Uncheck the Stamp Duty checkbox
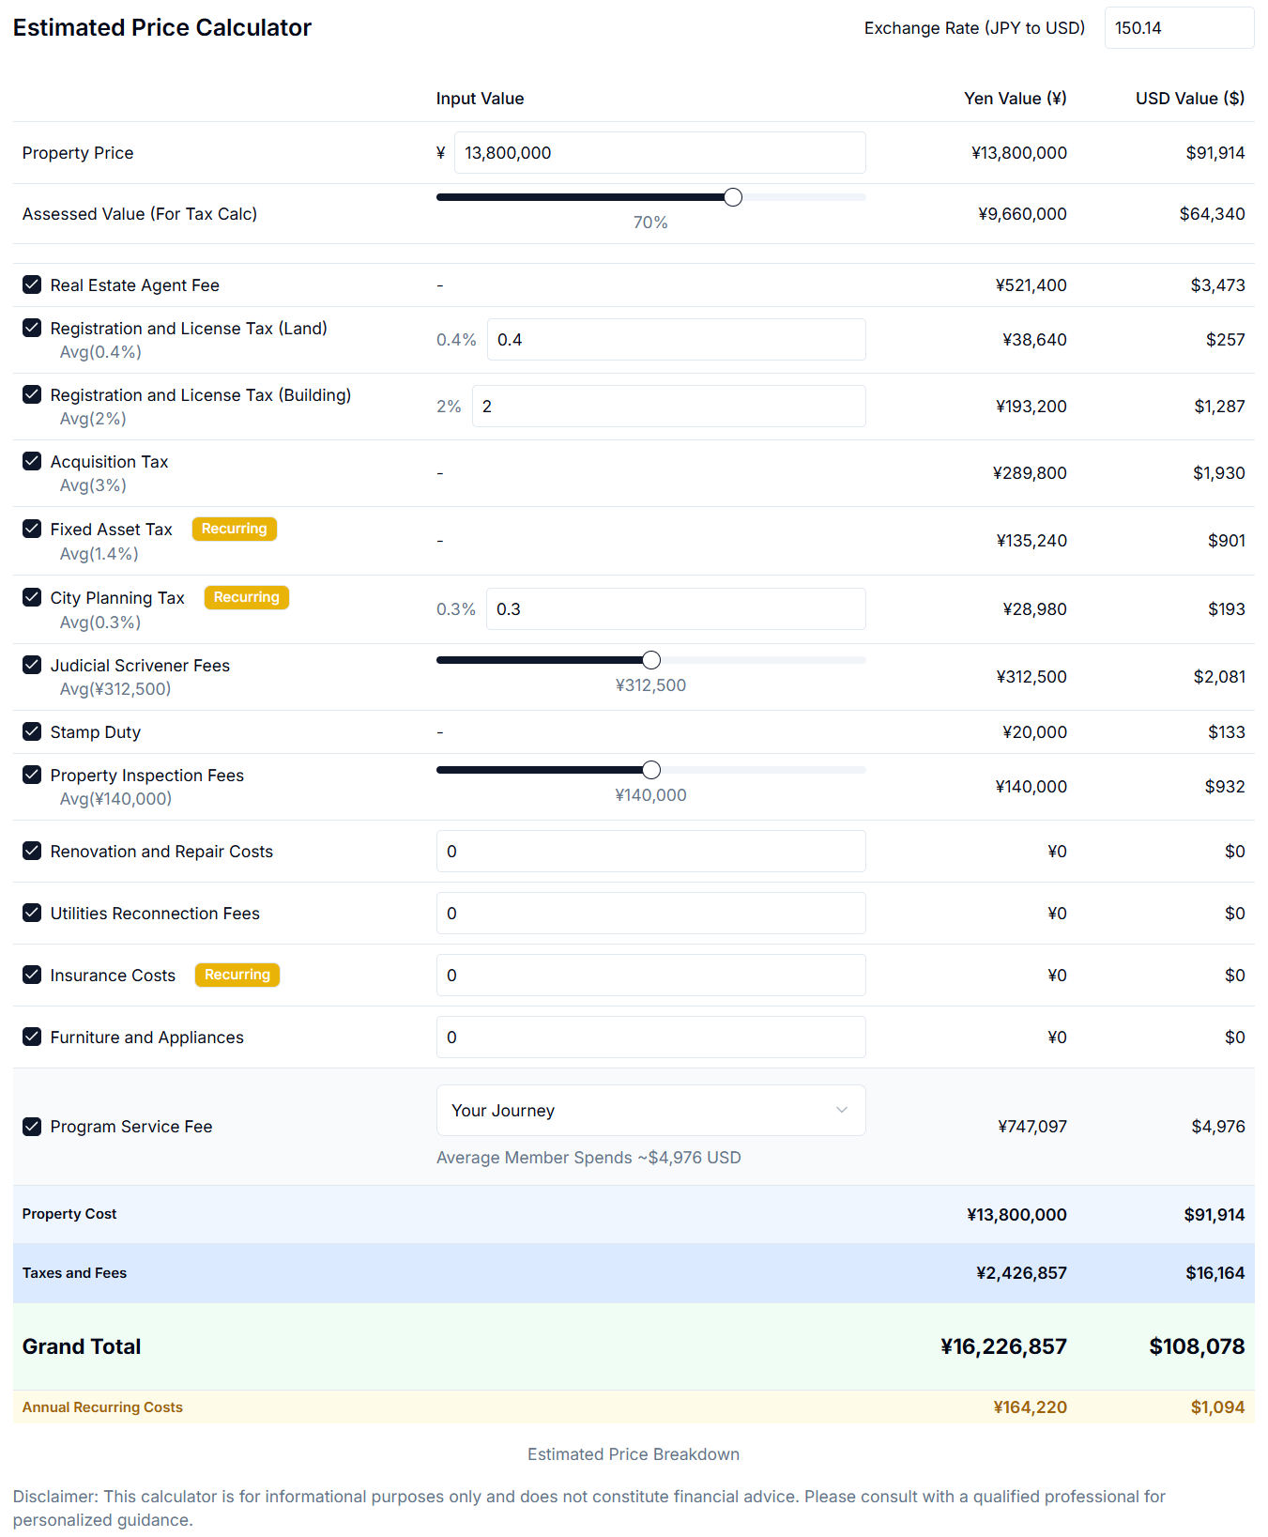The height and width of the screenshot is (1537, 1268). 32,731
